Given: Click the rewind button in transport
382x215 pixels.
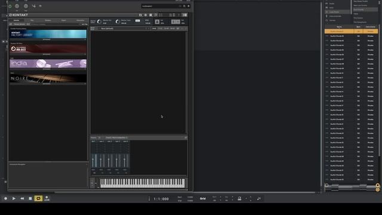Looking at the screenshot, I should 22,198.
